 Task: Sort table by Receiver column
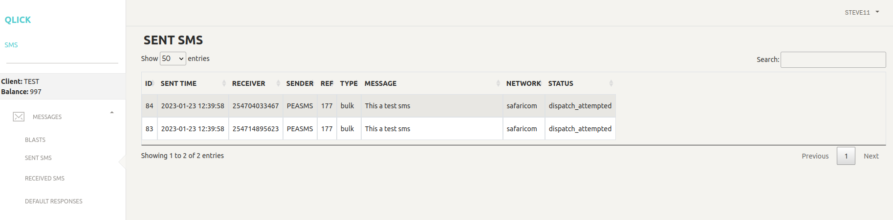point(249,83)
